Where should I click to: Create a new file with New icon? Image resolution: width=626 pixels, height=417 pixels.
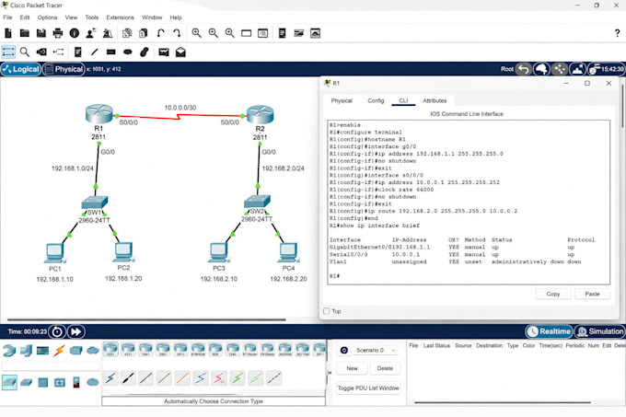[8, 33]
